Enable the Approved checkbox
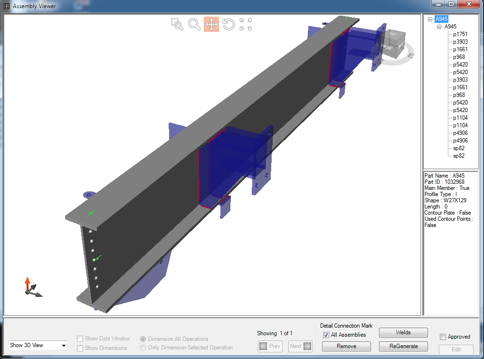The image size is (484, 359). click(443, 337)
